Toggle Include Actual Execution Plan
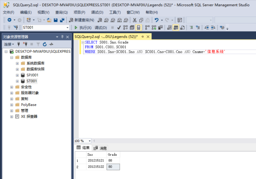The width and height of the screenshot is (256, 179). coord(147,28)
